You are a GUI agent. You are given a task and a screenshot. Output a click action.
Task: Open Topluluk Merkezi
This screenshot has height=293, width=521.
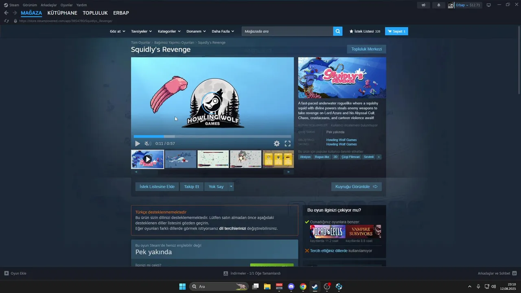coord(366,49)
